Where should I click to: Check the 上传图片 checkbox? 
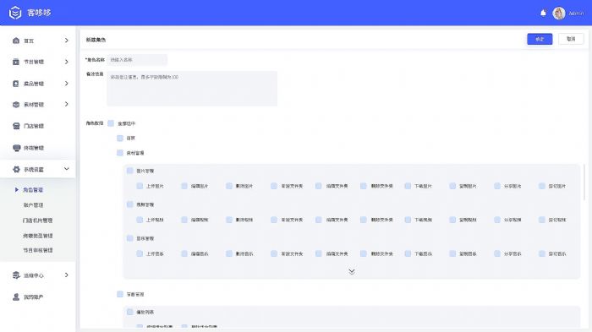[140, 186]
